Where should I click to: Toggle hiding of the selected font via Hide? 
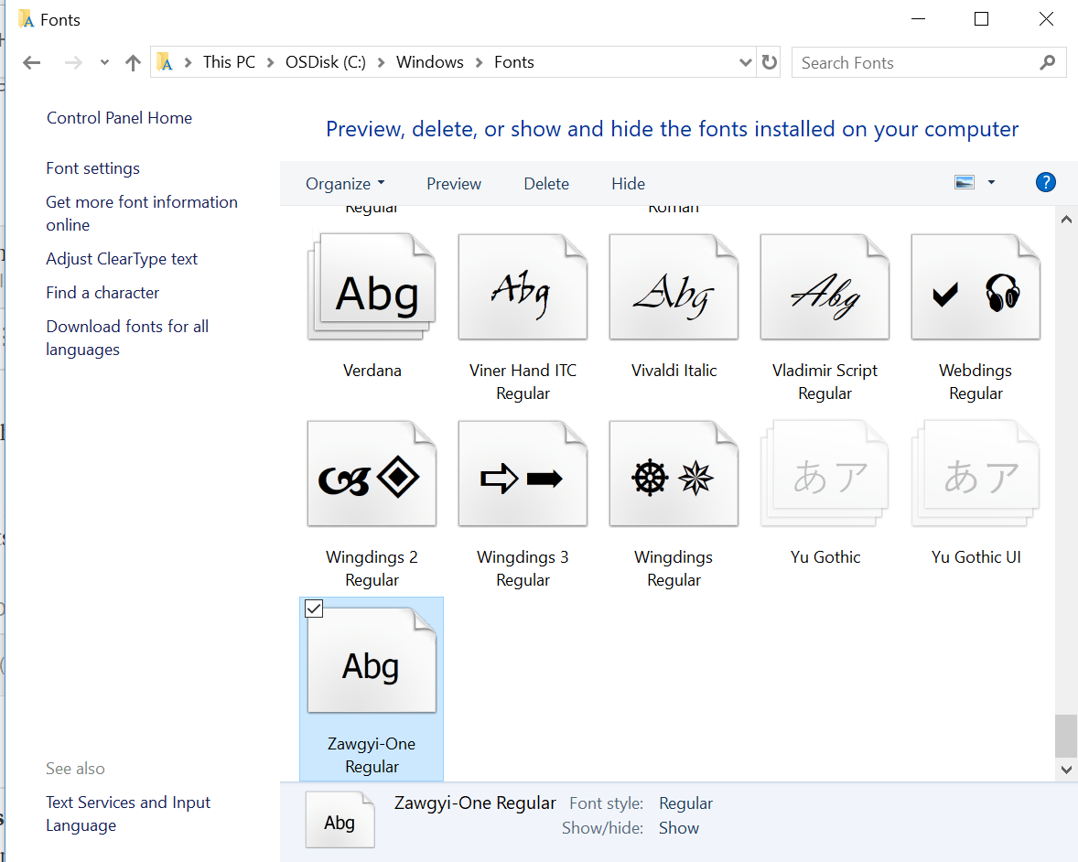coord(628,183)
